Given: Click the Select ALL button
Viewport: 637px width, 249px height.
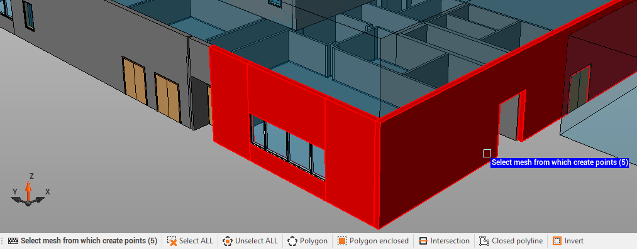Looking at the screenshot, I should (190, 241).
